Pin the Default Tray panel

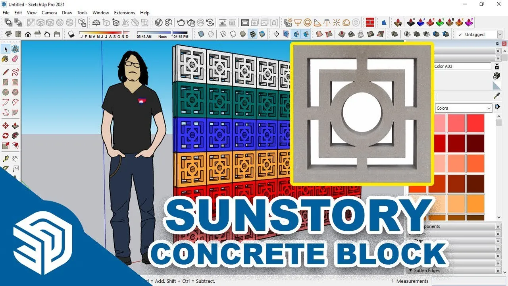point(497,44)
